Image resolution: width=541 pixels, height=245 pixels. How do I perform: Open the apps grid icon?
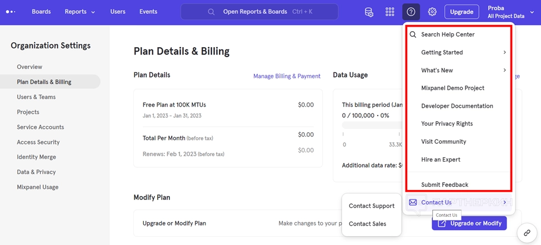click(390, 12)
